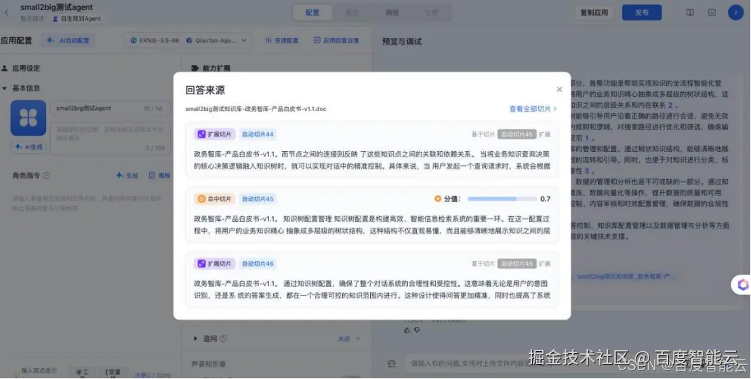Click gray 自动切片45 badge in first card
751x379 pixels.
tap(516, 135)
